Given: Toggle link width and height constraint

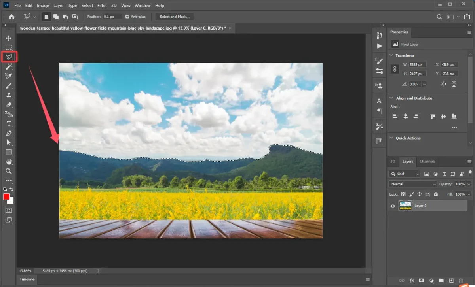Looking at the screenshot, I should tap(395, 69).
